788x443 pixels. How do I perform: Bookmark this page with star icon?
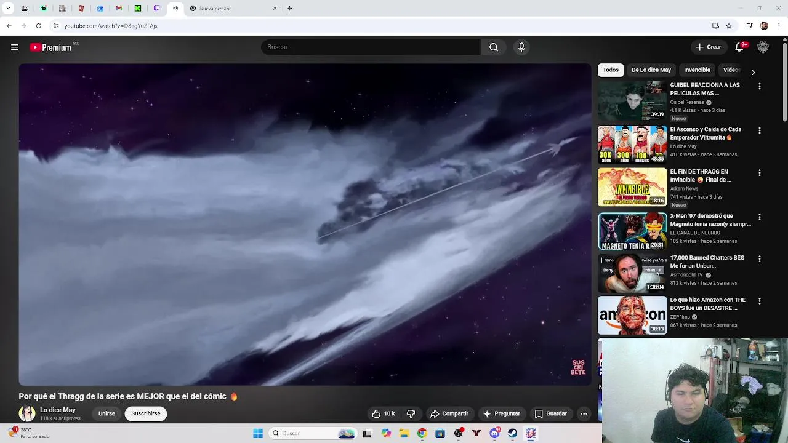[x=729, y=26]
